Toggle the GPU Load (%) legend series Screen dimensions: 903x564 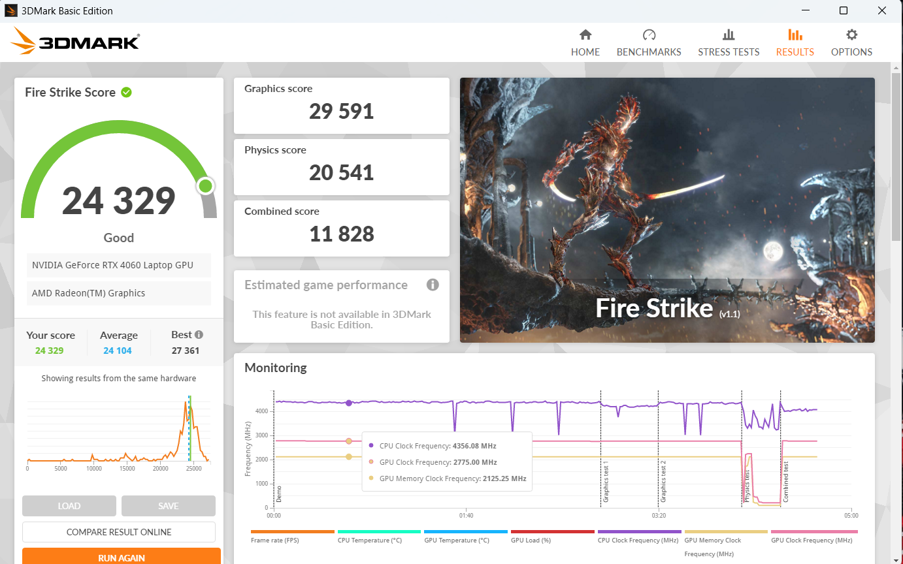point(553,537)
